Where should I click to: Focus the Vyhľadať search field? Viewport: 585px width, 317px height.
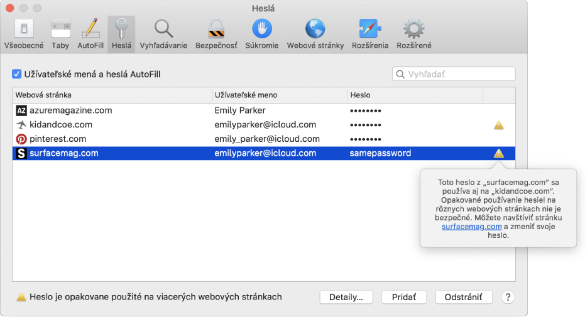tap(454, 73)
